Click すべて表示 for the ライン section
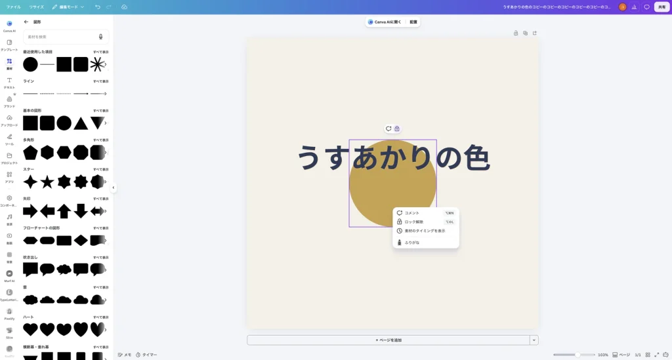The image size is (672, 360). click(100, 81)
